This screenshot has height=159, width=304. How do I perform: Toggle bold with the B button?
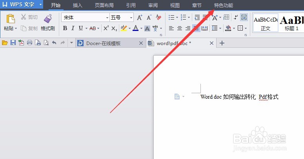65,28
